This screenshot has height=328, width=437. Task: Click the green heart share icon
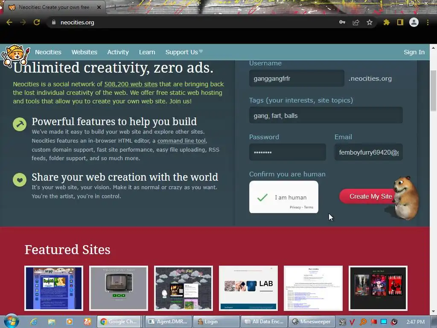(20, 180)
